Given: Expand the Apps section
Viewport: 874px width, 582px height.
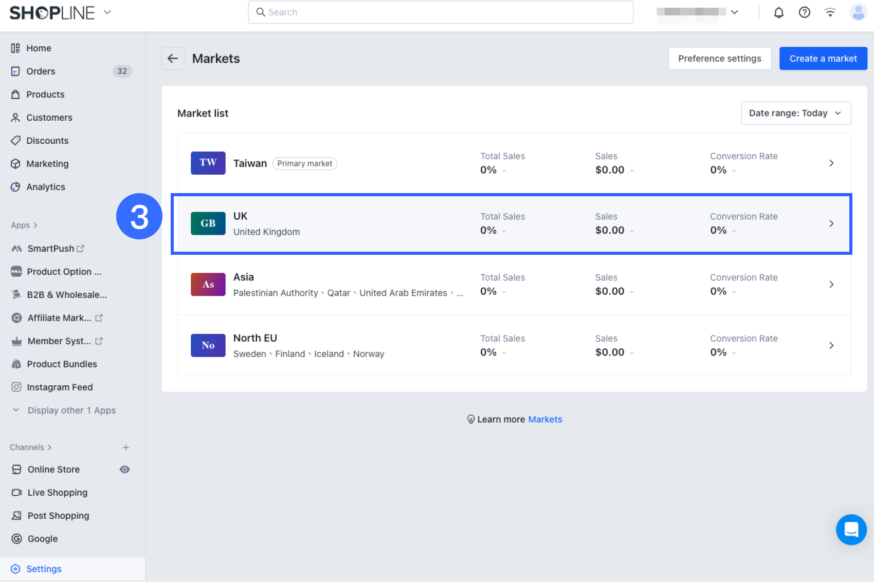Looking at the screenshot, I should click(x=24, y=226).
